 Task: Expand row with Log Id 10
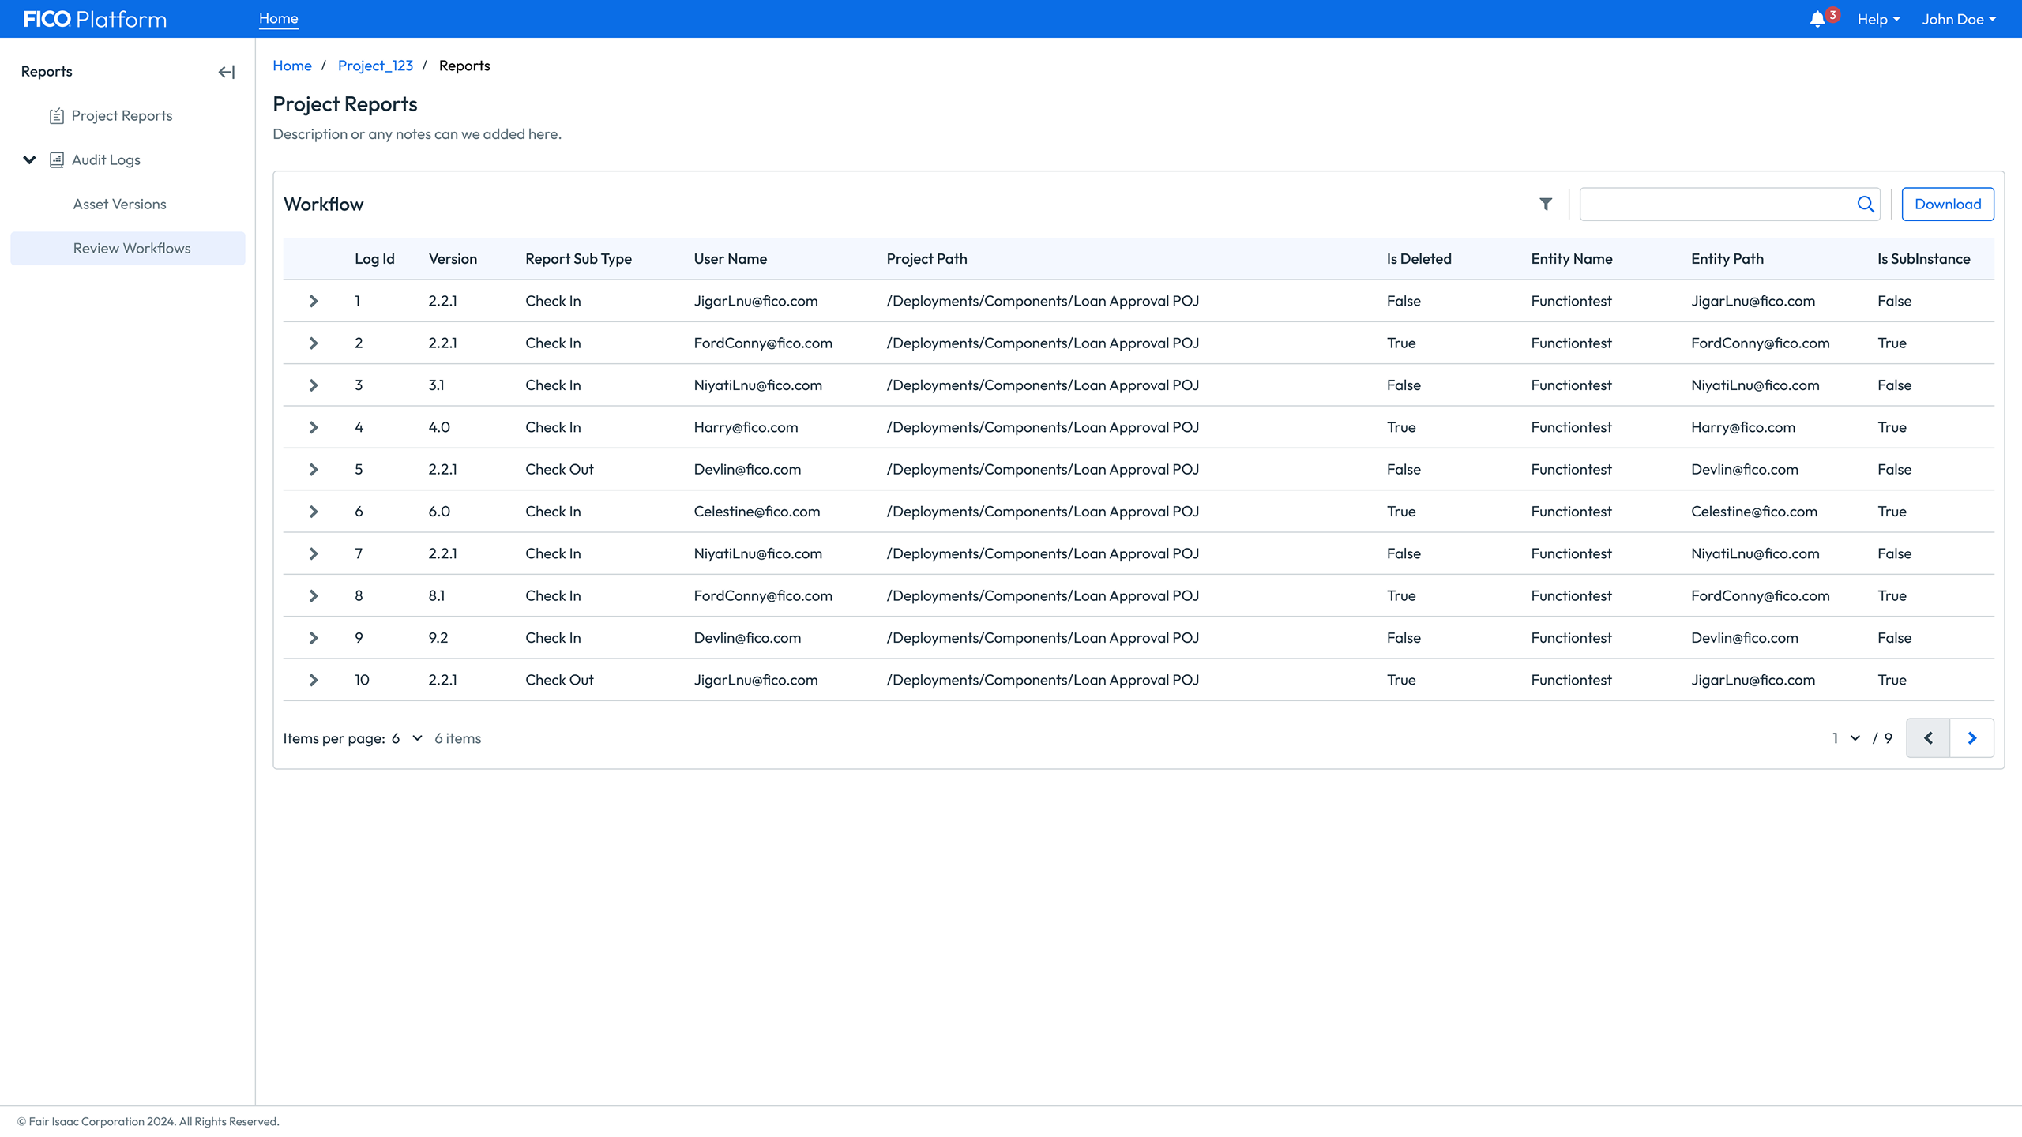[x=314, y=680]
